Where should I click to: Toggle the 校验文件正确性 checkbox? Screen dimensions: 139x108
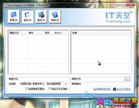click(50, 89)
